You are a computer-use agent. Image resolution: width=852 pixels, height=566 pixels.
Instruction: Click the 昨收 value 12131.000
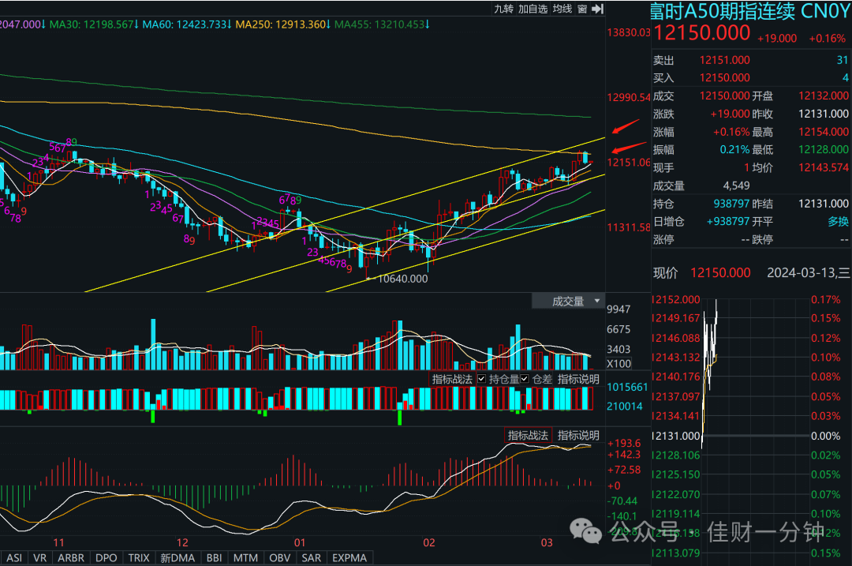pos(823,114)
